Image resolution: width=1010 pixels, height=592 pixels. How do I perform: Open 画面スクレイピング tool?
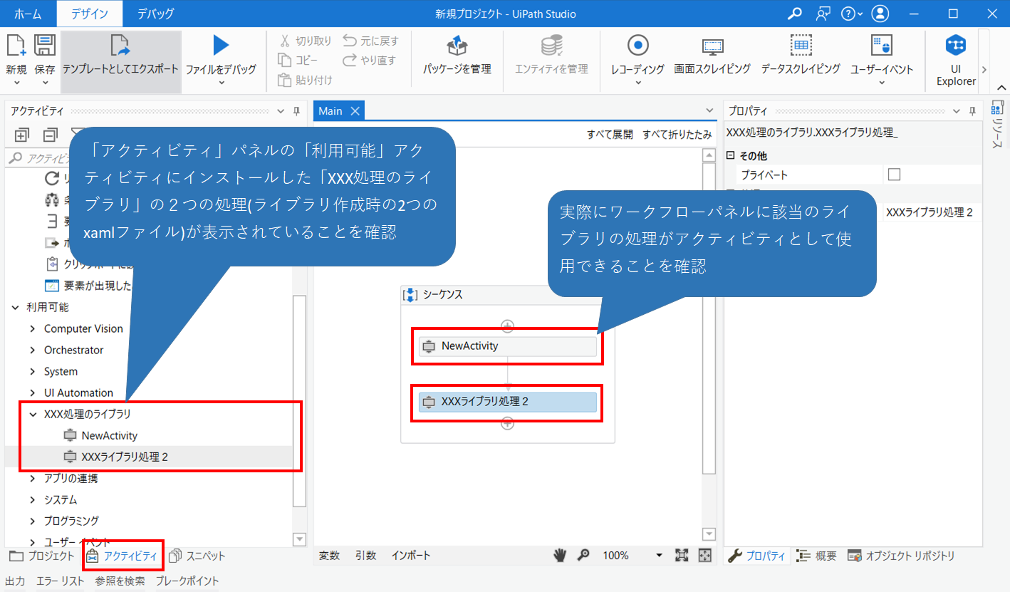(712, 57)
